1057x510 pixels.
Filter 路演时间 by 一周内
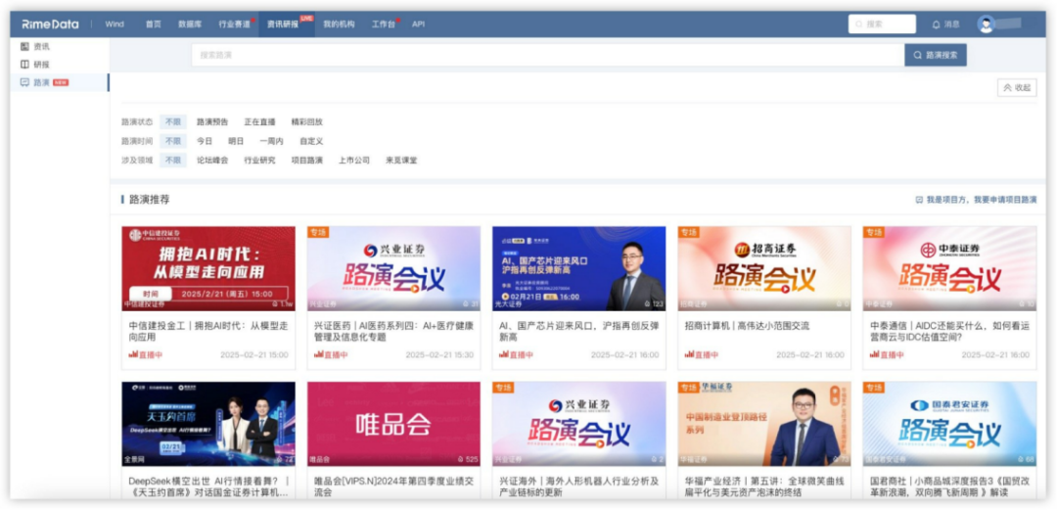point(272,141)
